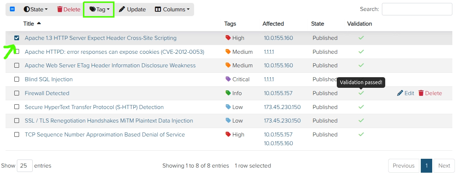Focus the Search input field
This screenshot has height=180, width=463.
pyautogui.click(x=417, y=9)
